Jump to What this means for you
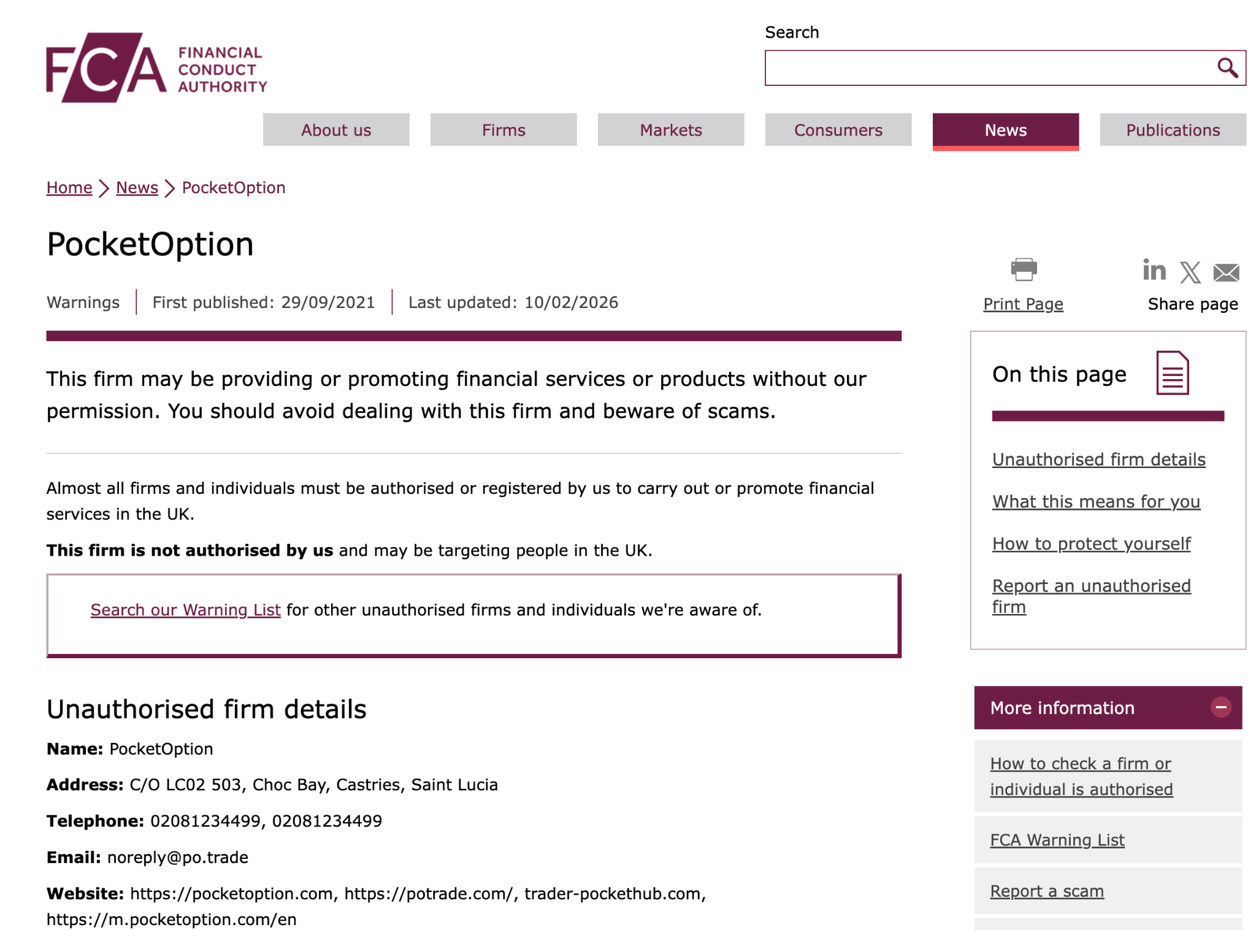Viewport: 1256px width, 930px height. [1096, 502]
